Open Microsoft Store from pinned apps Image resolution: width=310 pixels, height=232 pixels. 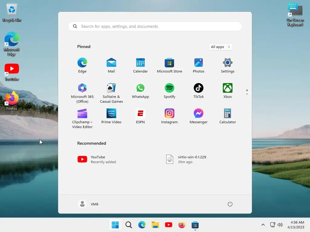pos(170,66)
